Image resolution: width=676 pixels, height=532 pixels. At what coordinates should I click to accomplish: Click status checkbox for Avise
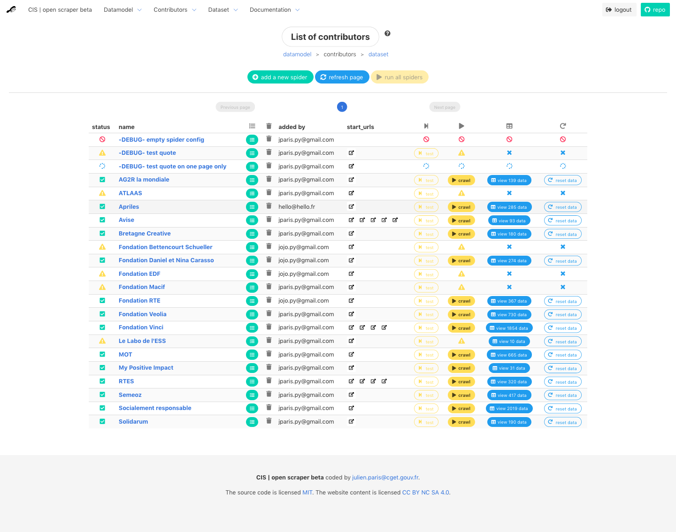coord(102,220)
